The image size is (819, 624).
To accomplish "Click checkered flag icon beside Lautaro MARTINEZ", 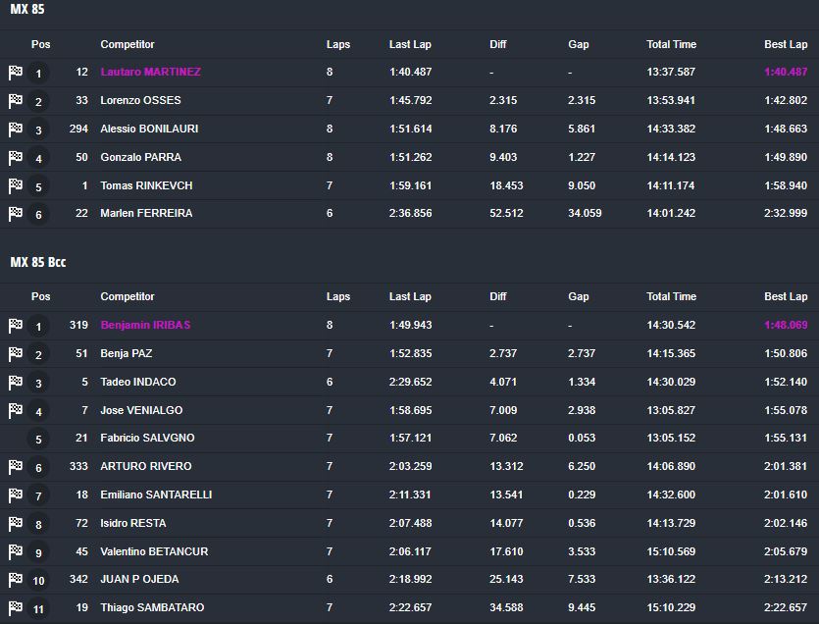I will coord(15,73).
